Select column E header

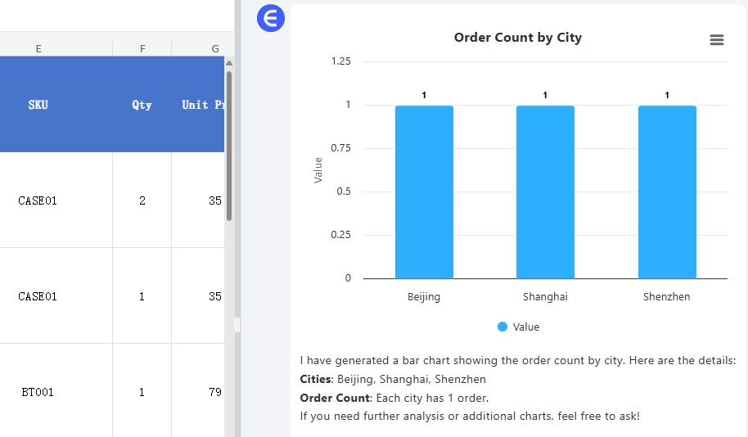[x=38, y=49]
